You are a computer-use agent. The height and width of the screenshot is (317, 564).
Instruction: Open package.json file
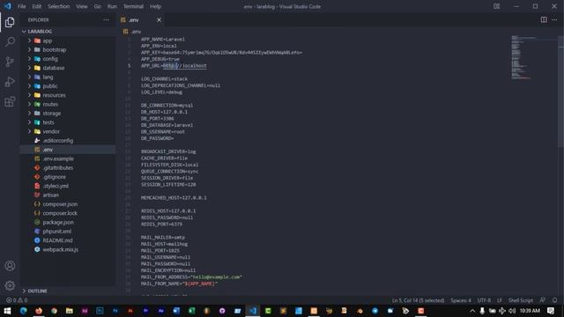pos(68,222)
